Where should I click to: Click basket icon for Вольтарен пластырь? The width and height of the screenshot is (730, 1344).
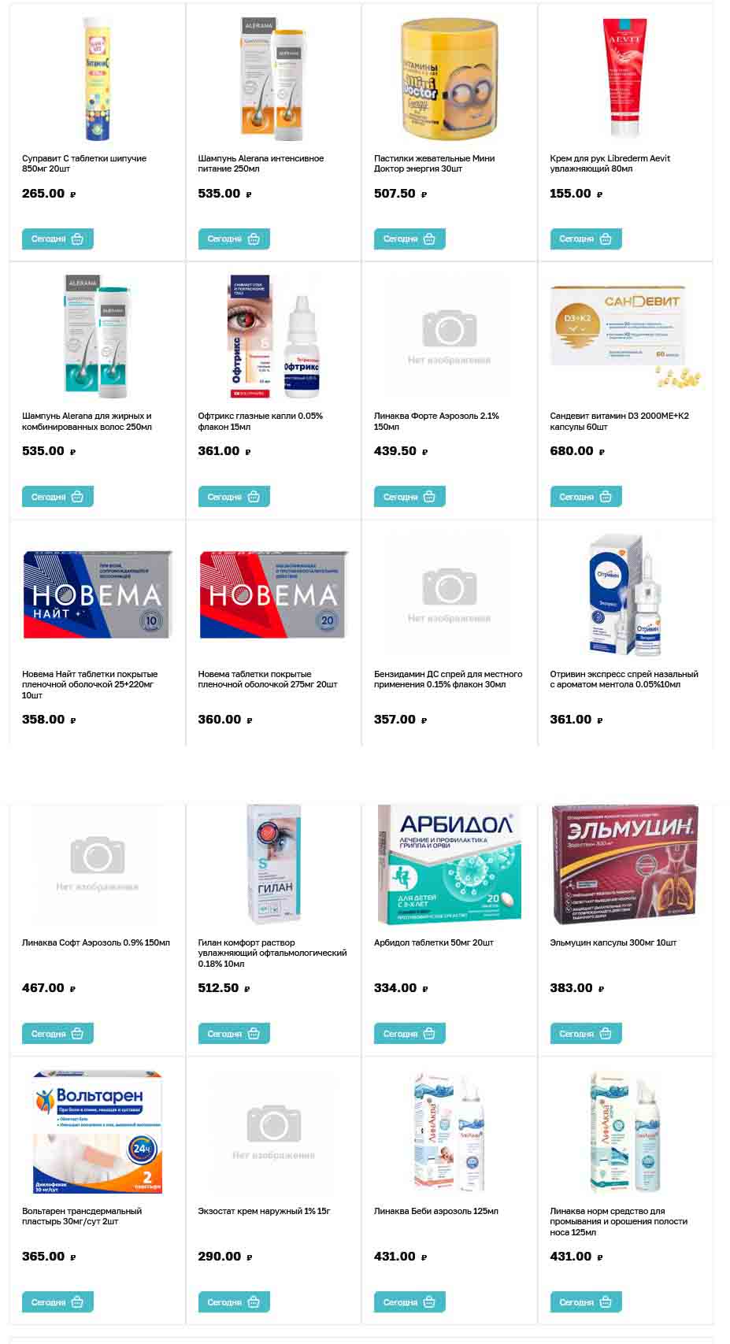[x=77, y=1302]
